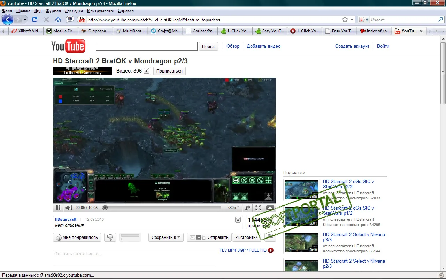Click the browser Forward arrow
446x279 pixels.
tap(18, 20)
